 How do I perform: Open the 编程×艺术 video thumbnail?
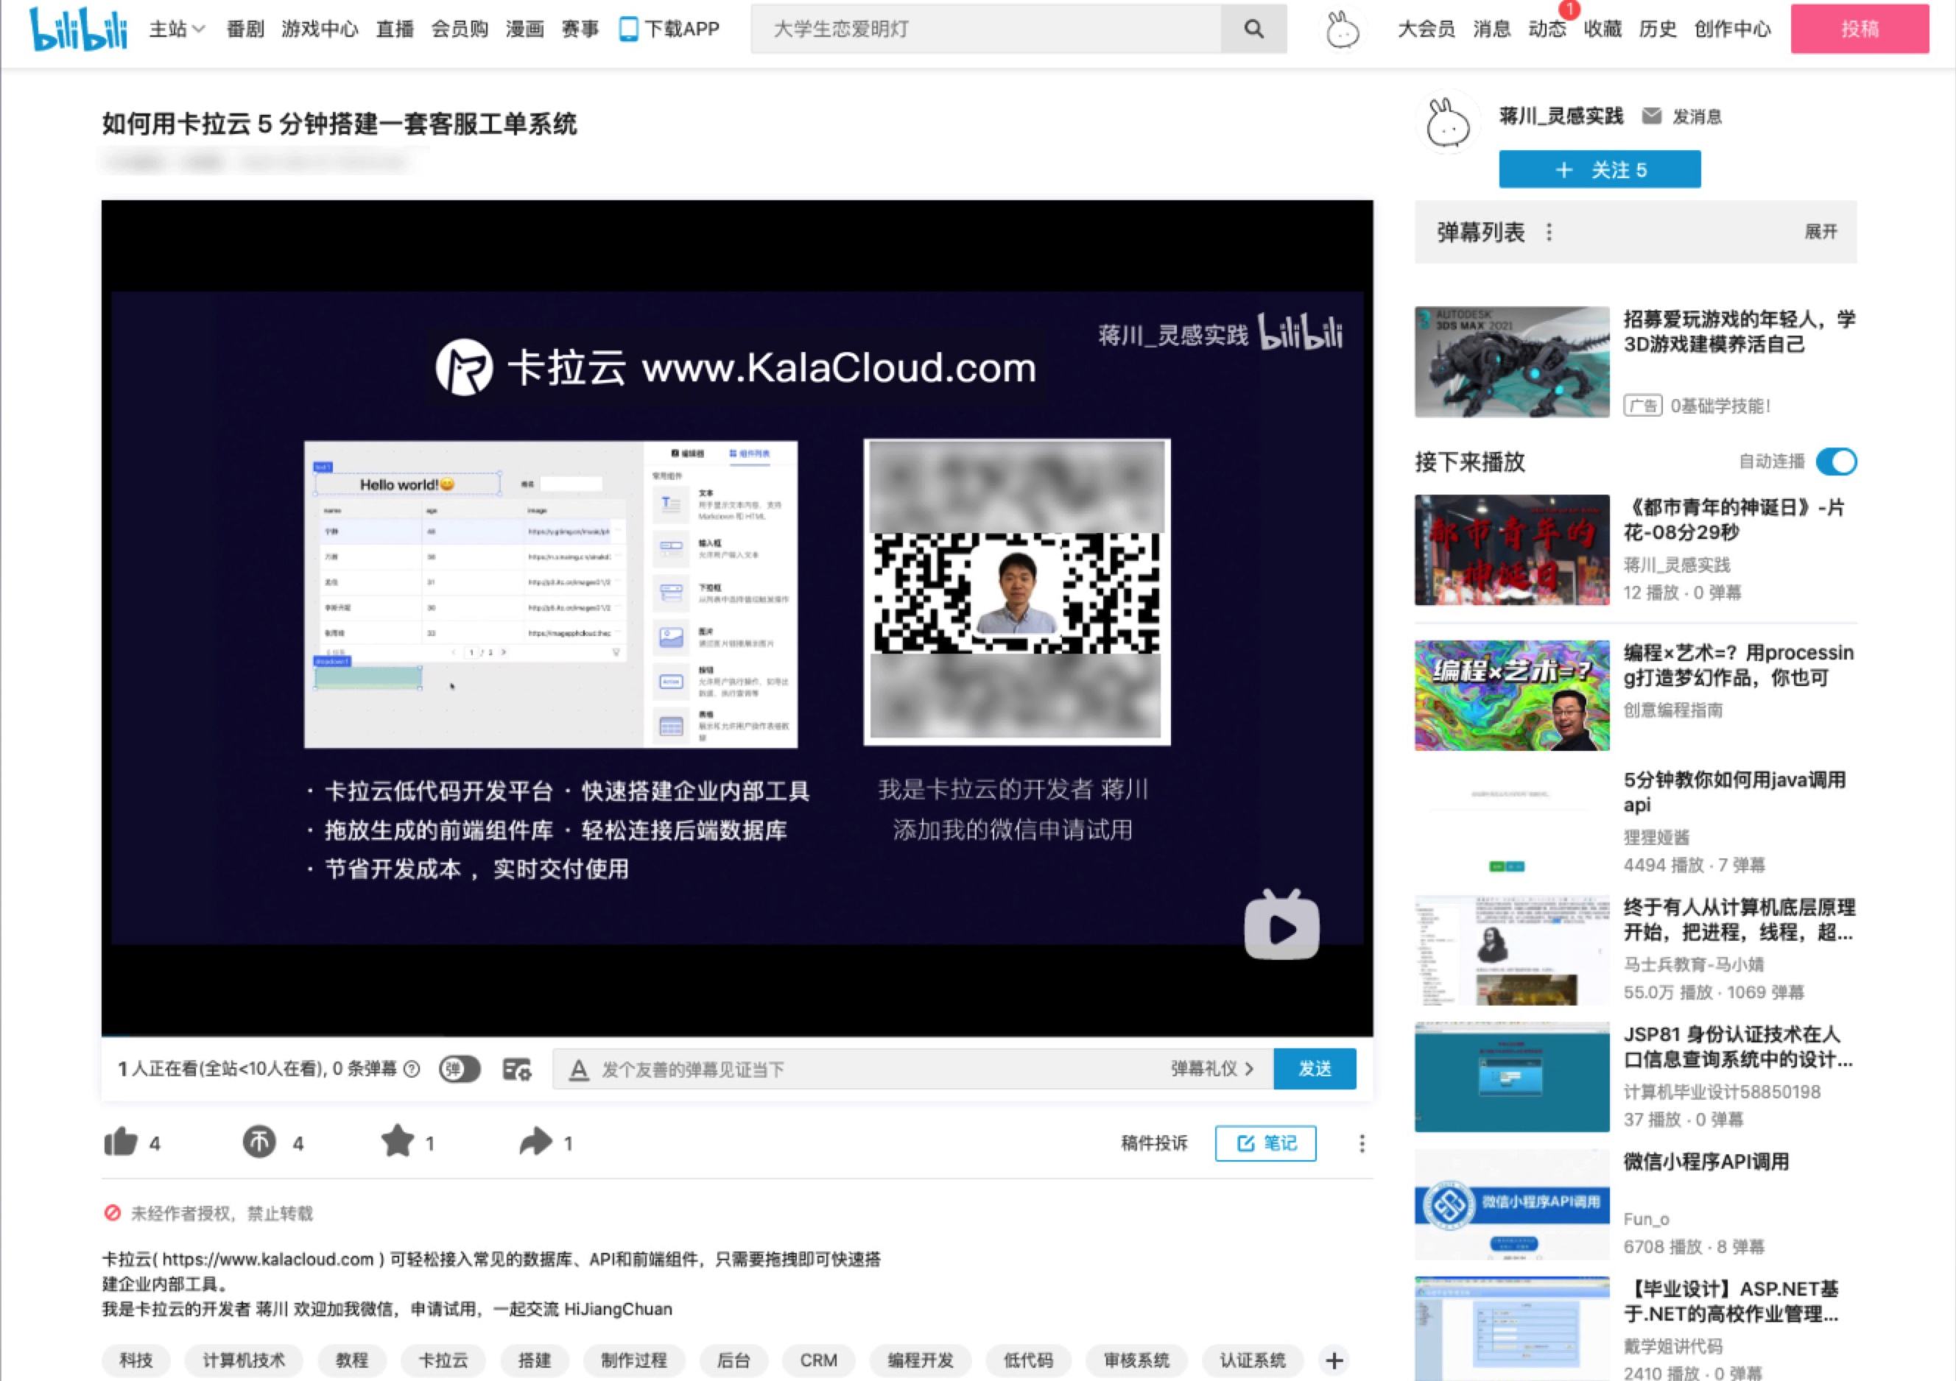click(x=1512, y=696)
